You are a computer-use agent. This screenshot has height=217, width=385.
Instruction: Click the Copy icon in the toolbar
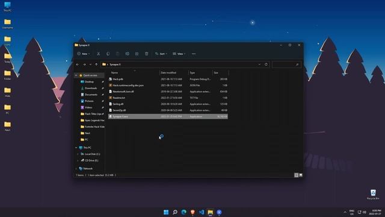coord(108,54)
